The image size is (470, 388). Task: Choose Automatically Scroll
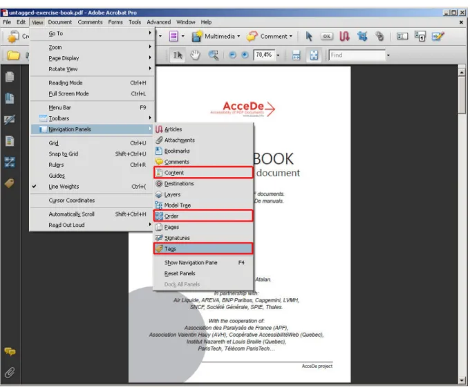click(x=92, y=214)
